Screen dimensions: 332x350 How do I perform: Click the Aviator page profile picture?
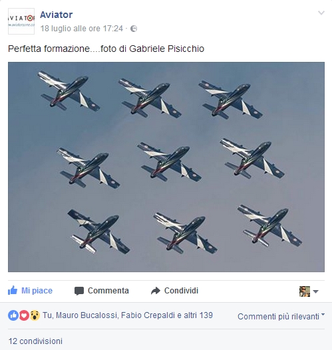coord(21,21)
